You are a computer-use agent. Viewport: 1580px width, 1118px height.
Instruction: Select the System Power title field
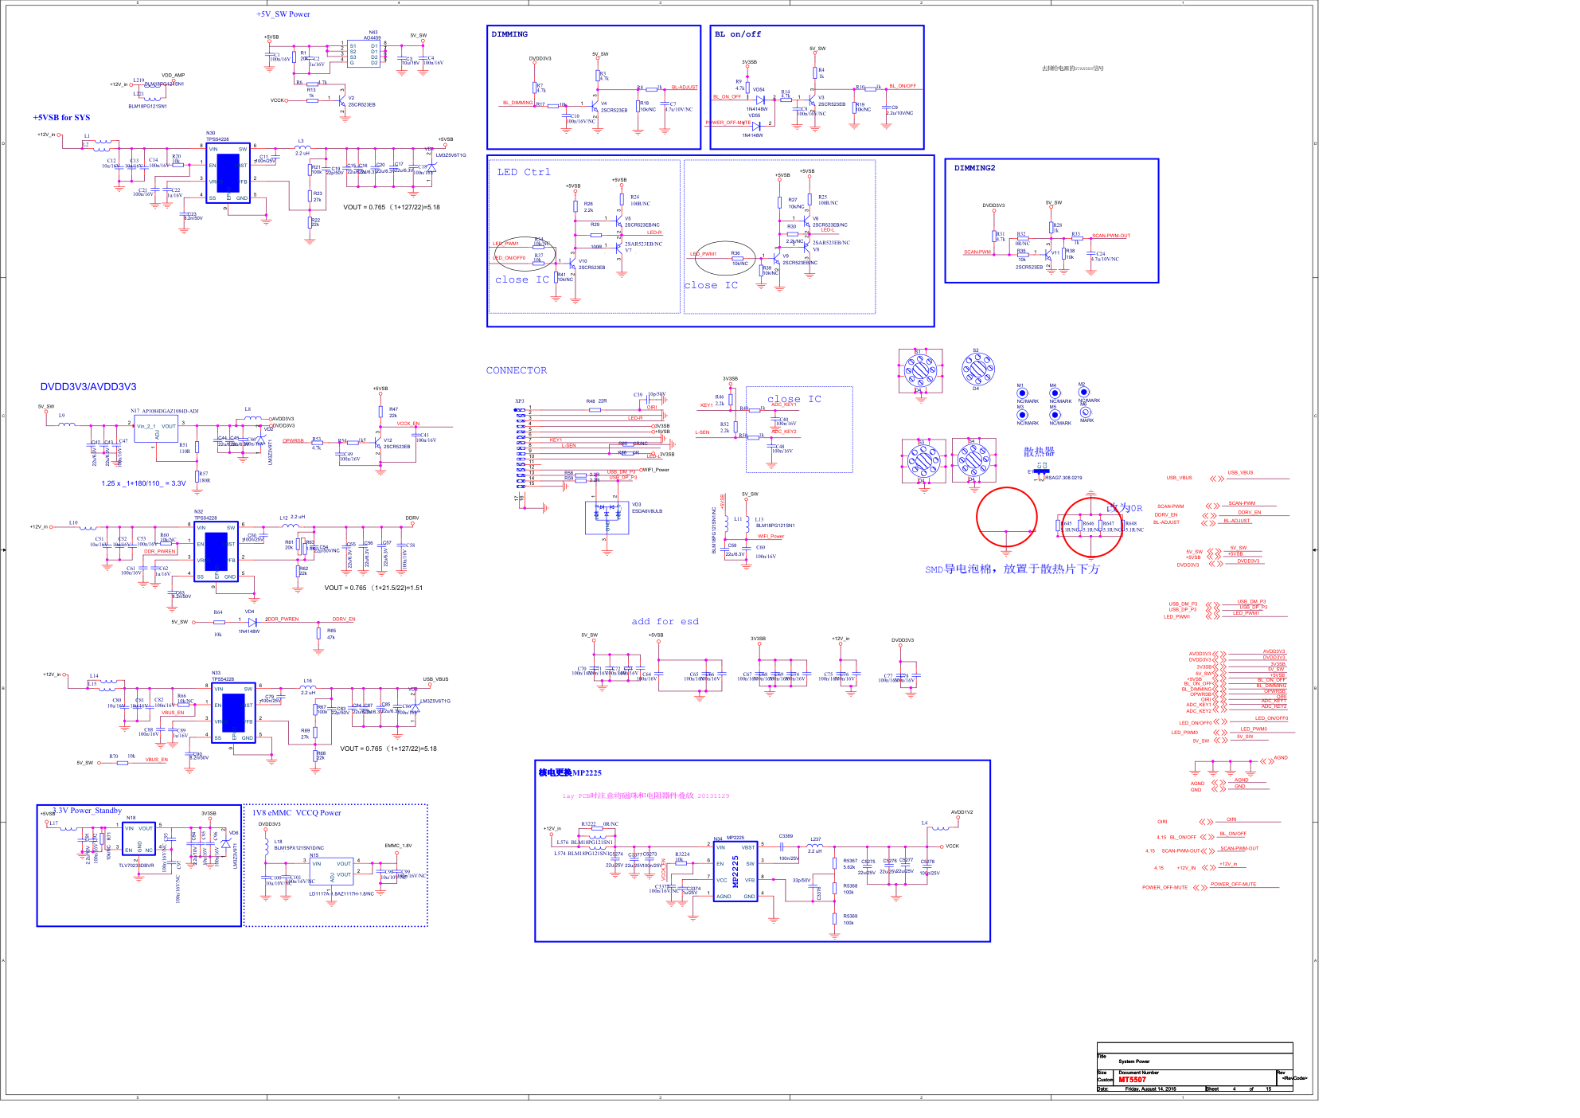[1133, 1061]
